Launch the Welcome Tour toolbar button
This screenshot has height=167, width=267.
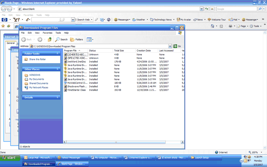[217, 19]
